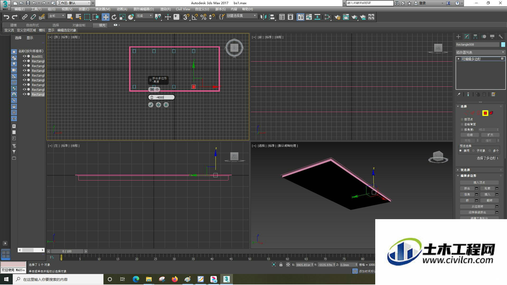This screenshot has width=507, height=285.
Task: Select the 子对象 preview radio button
Action: (x=474, y=151)
